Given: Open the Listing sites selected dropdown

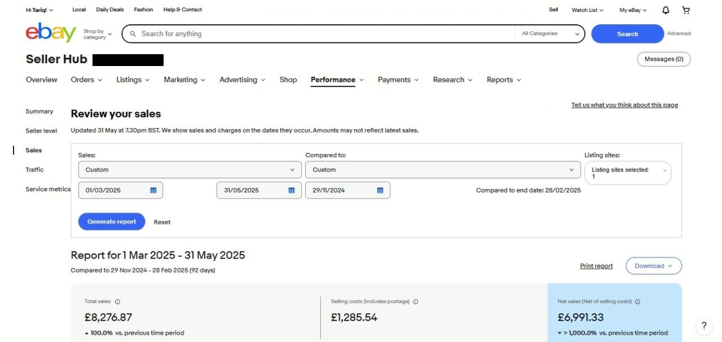Looking at the screenshot, I should pos(628,173).
